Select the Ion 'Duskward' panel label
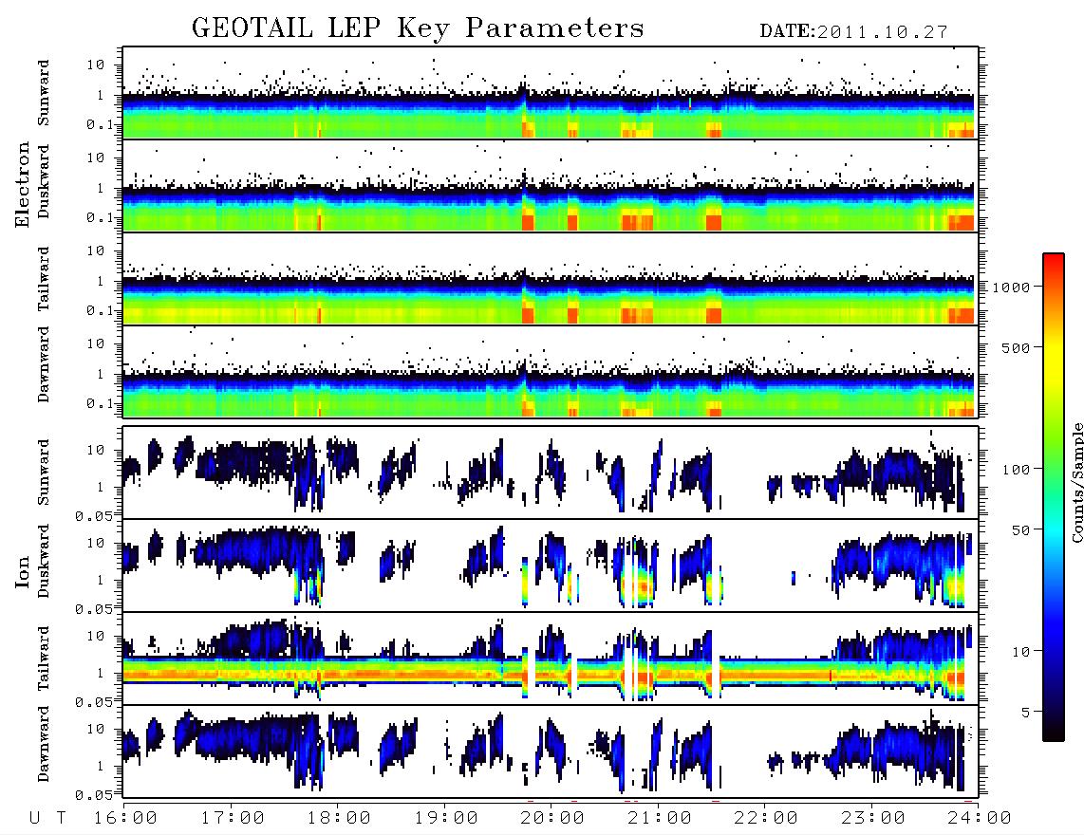The height and width of the screenshot is (835, 1084). (x=44, y=561)
